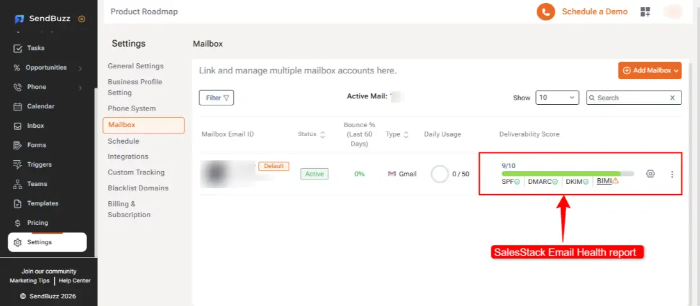Open the Marketing Tips link

coord(29,280)
